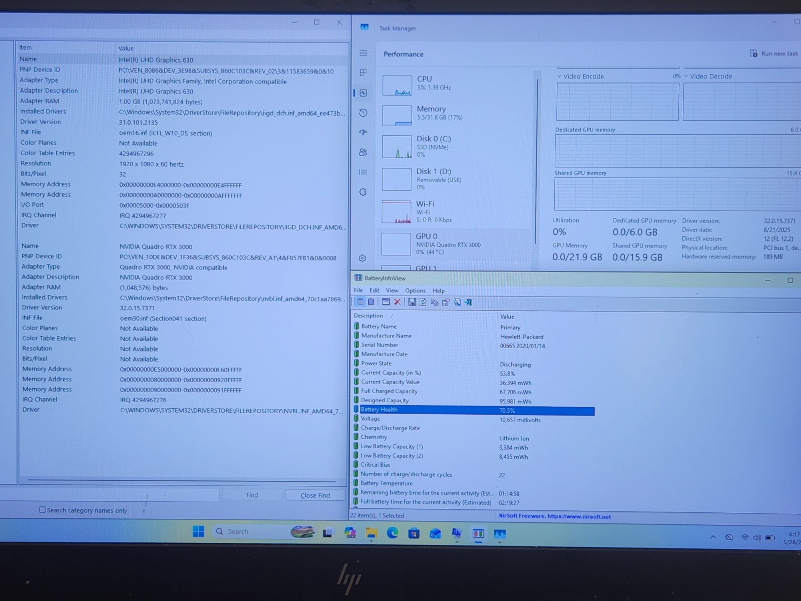The height and width of the screenshot is (601, 801).
Task: Open Services puzzle icon in Task Manager
Action: (363, 192)
